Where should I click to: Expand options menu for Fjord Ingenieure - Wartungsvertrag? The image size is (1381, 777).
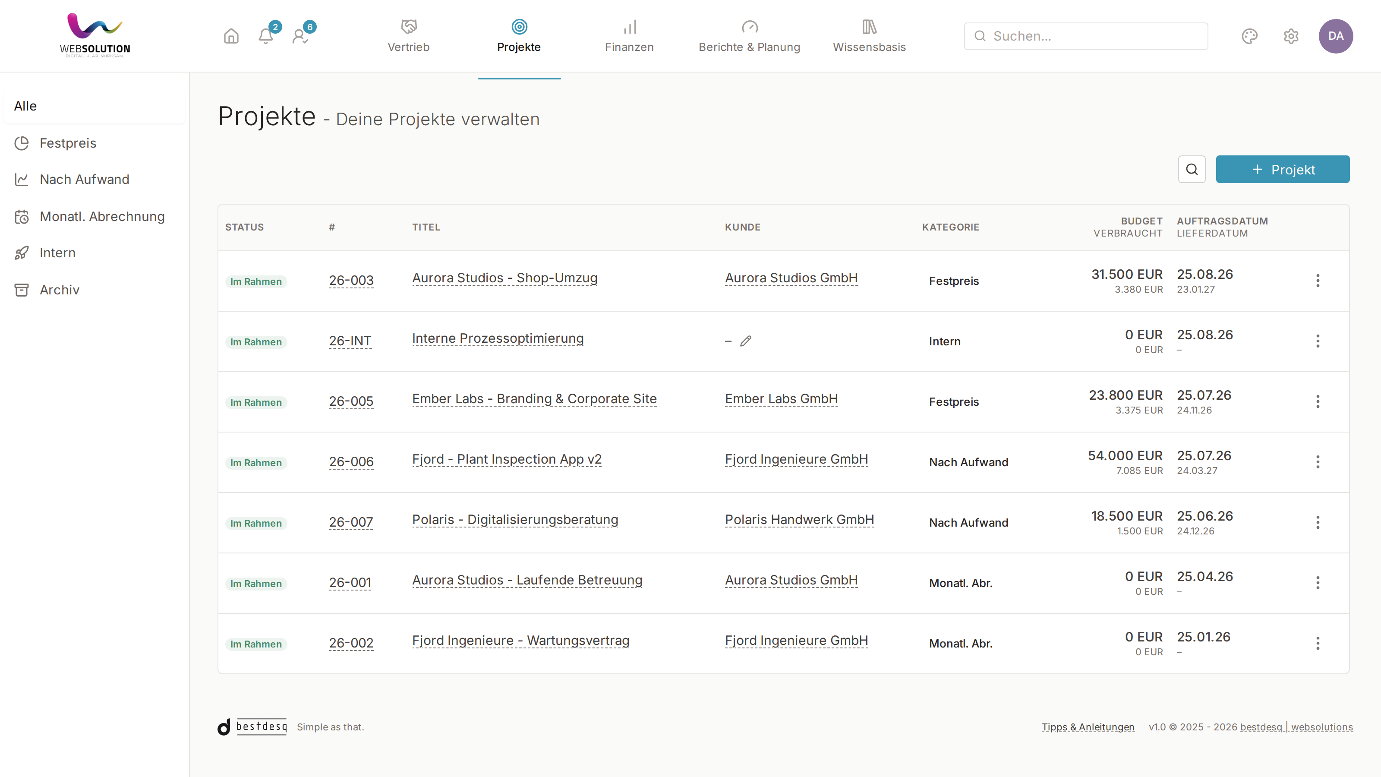pyautogui.click(x=1318, y=643)
